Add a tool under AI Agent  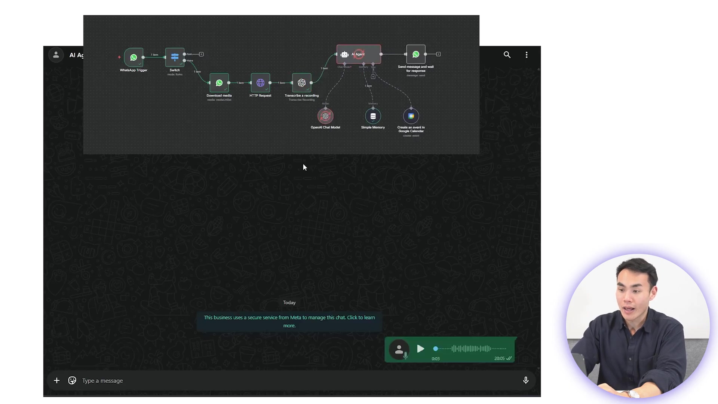pyautogui.click(x=373, y=77)
